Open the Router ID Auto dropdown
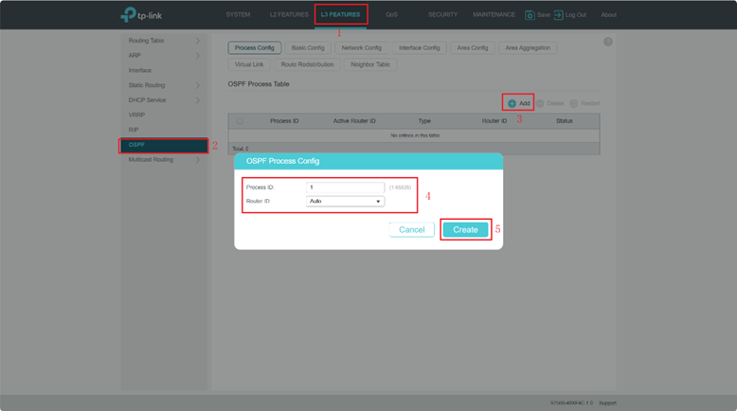 click(345, 201)
